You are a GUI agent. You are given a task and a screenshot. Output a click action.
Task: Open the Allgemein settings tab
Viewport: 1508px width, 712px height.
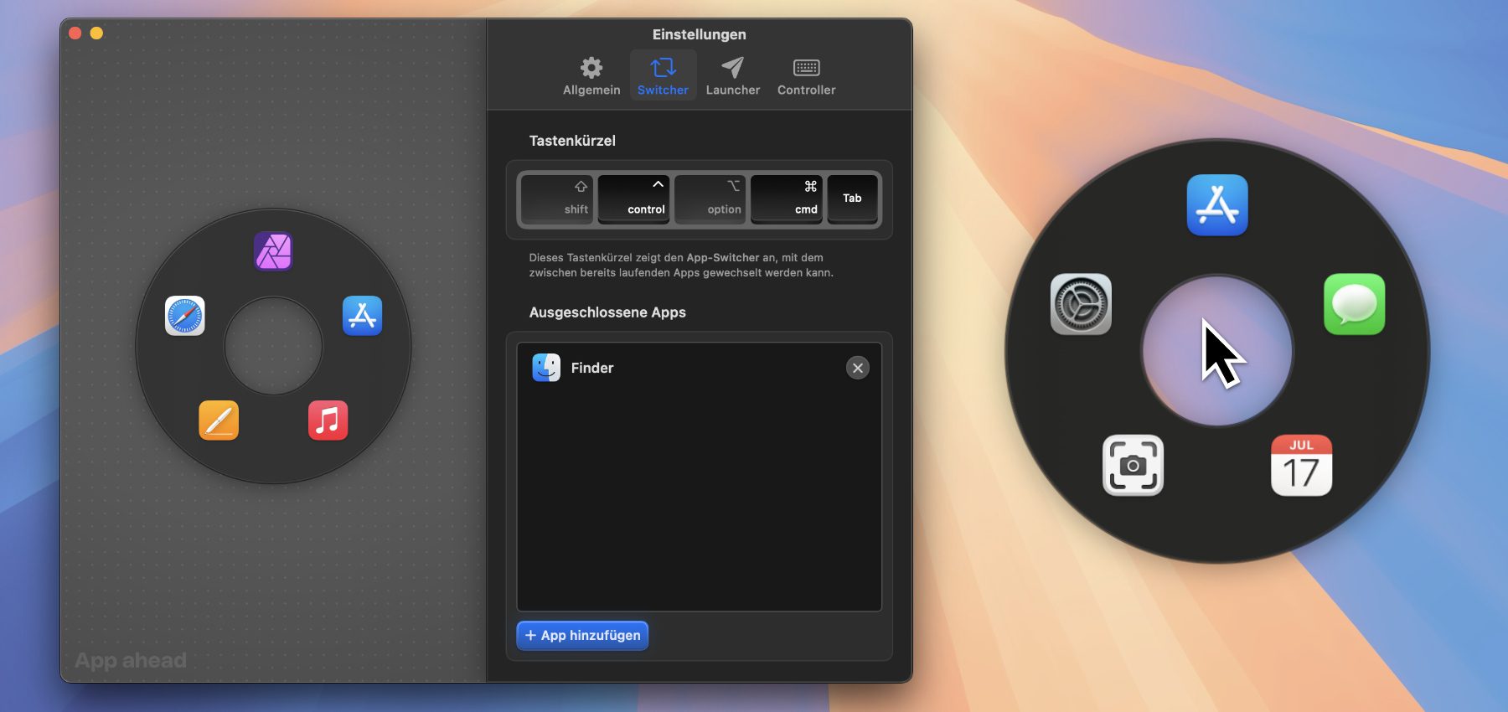[x=591, y=76]
